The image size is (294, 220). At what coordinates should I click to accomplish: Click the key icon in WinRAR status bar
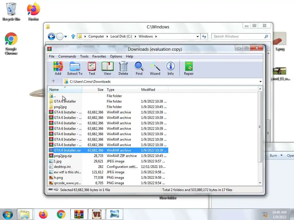pos(56,190)
